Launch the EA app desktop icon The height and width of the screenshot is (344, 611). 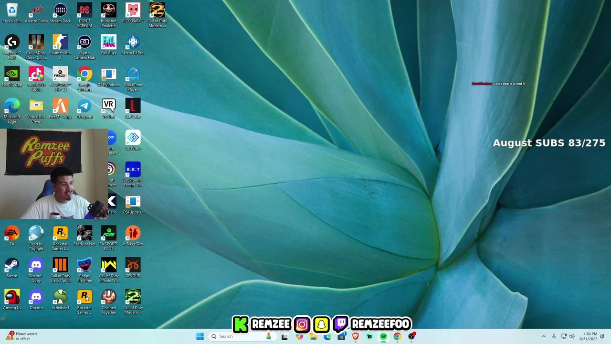(12, 236)
